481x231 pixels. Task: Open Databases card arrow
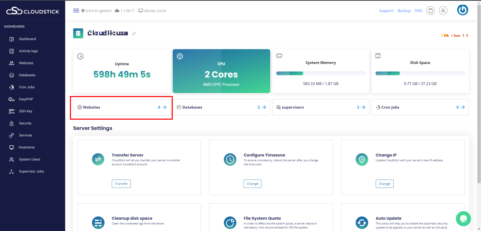pos(264,107)
